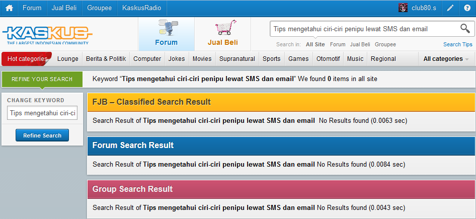The image size is (476, 219).
Task: Click the Group Search Result header
Action: 281,189
